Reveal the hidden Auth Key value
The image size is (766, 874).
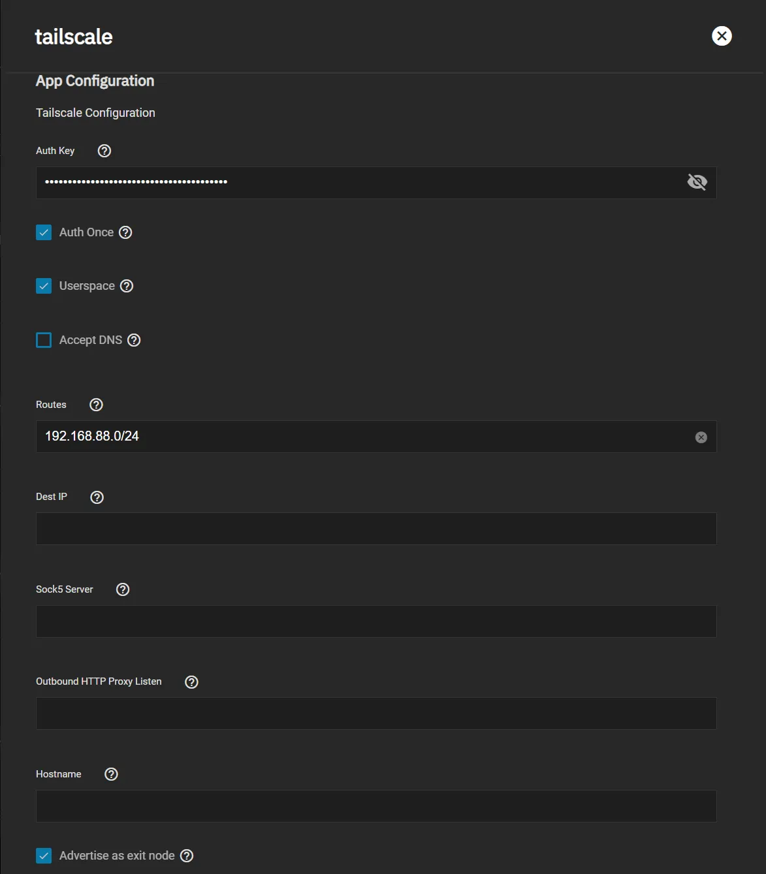click(697, 182)
